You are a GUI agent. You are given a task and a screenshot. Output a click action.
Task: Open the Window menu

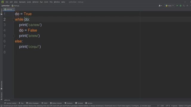coord(57,2)
